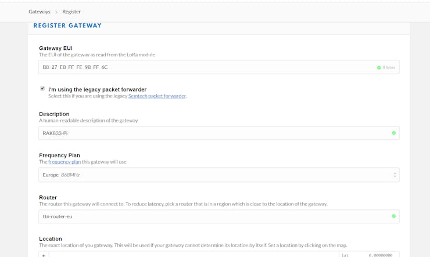Image resolution: width=430 pixels, height=257 pixels.
Task: Open the Semtech packet forwarder link
Action: [x=157, y=96]
